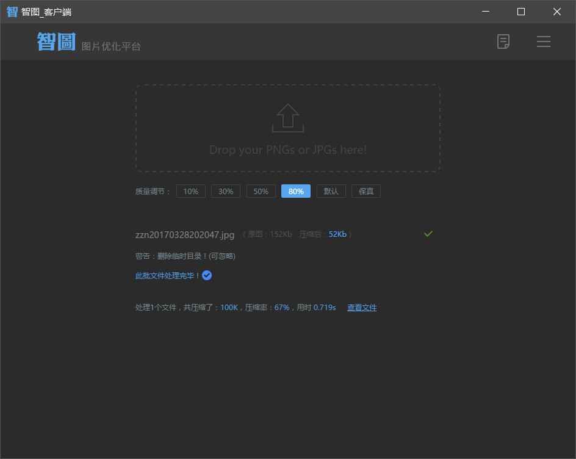This screenshot has width=576, height=459.
Task: Choose the 保真 quality option
Action: point(366,191)
